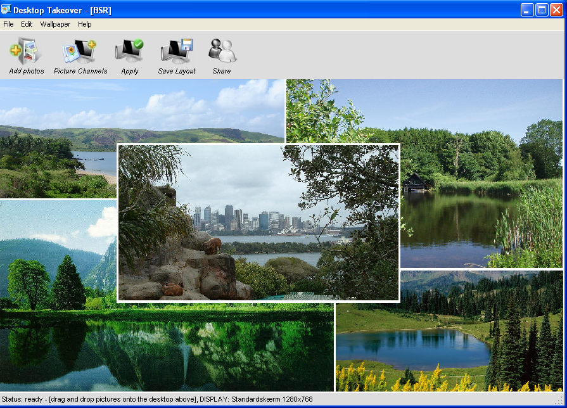Open the Help menu

[x=85, y=24]
